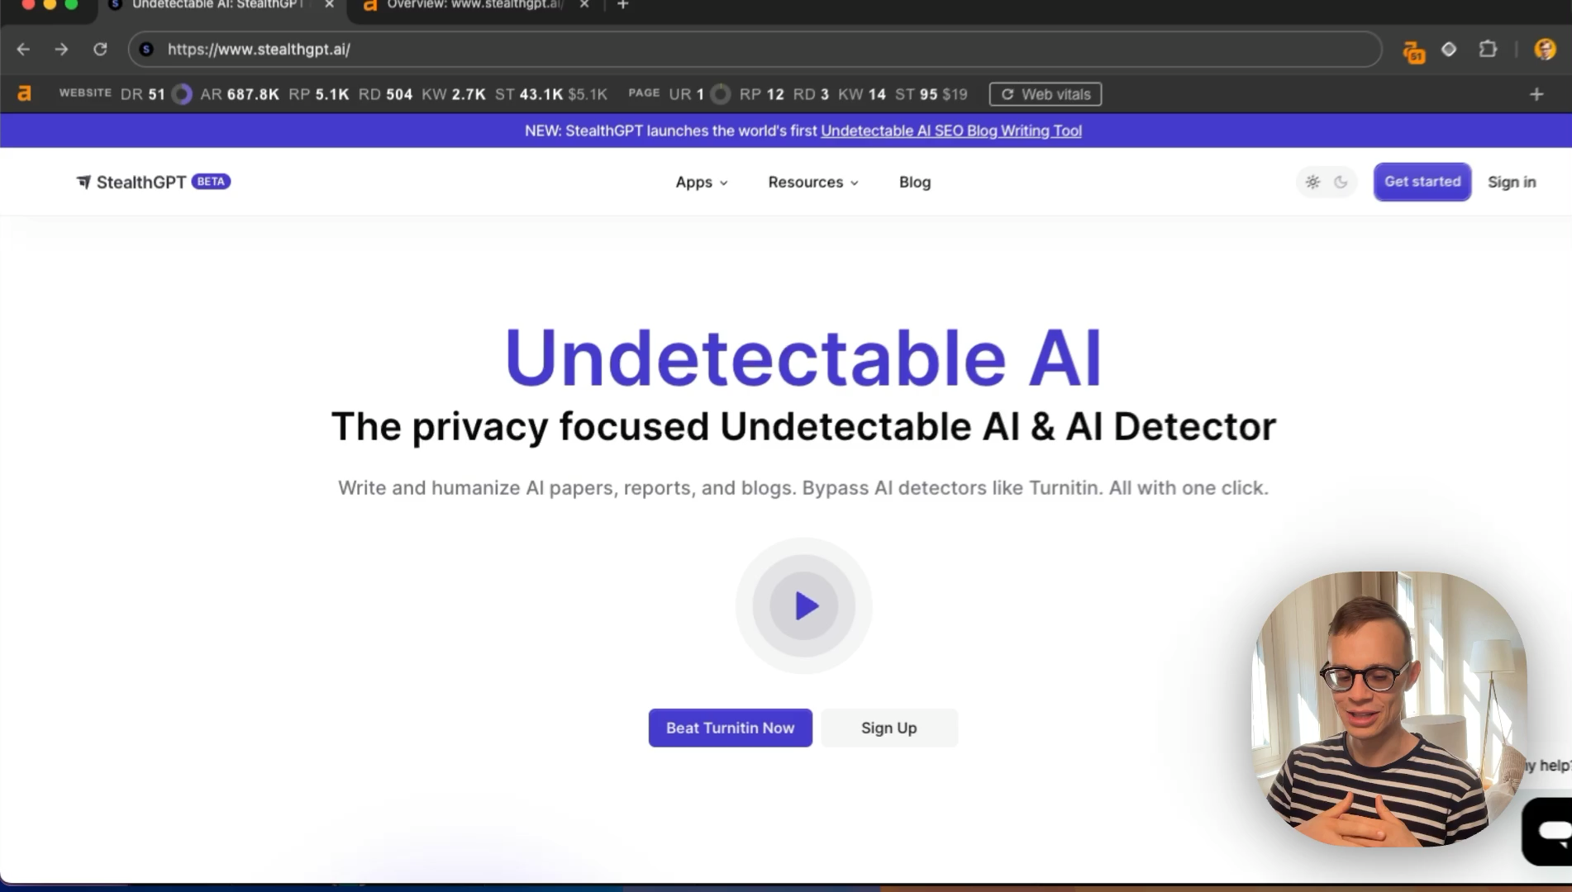
Task: Click the page KW 14 metric
Action: pos(862,94)
